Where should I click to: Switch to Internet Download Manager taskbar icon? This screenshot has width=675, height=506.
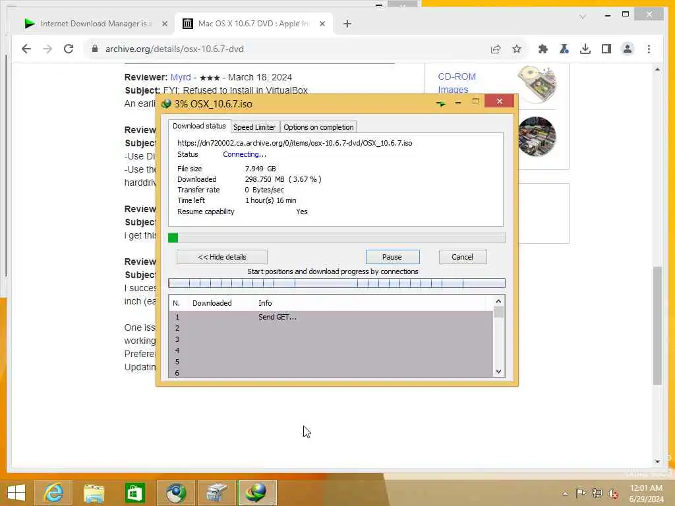[x=256, y=493]
